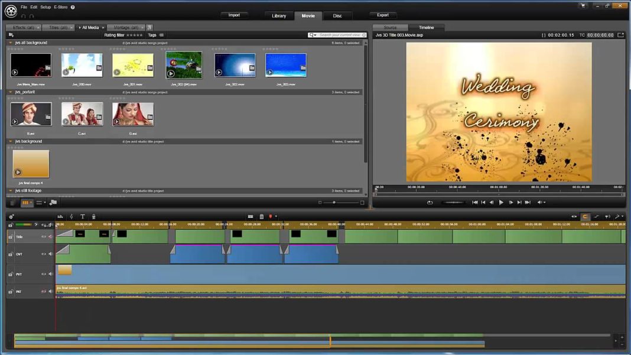The width and height of the screenshot is (631, 355).
Task: Toggle lock on the PVT track
Action: (x=10, y=274)
